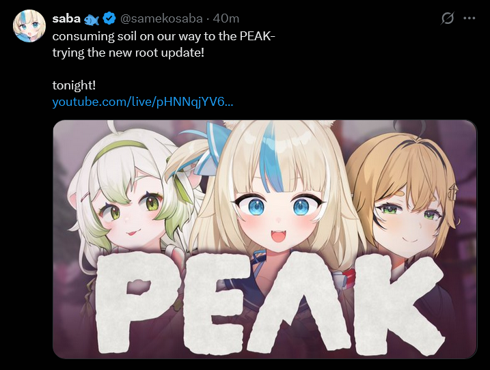Open the youtube.com/live stream link
The image size is (490, 370).
coord(143,102)
